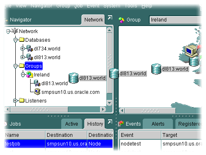Open the Tools menu

click(131, 6)
